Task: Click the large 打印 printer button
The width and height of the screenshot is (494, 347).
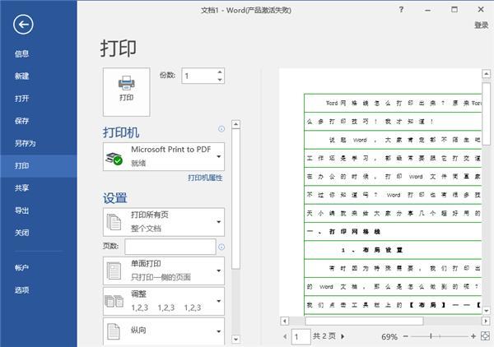Action: pyautogui.click(x=126, y=92)
